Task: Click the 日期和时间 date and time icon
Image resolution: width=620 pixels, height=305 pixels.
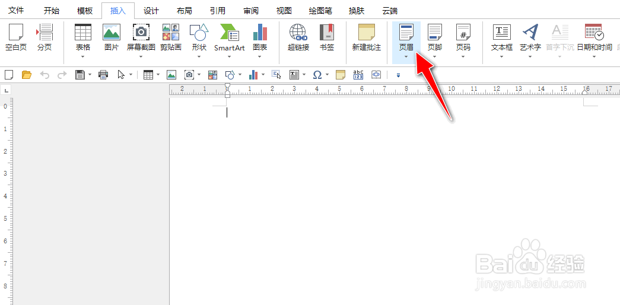Action: point(594,32)
